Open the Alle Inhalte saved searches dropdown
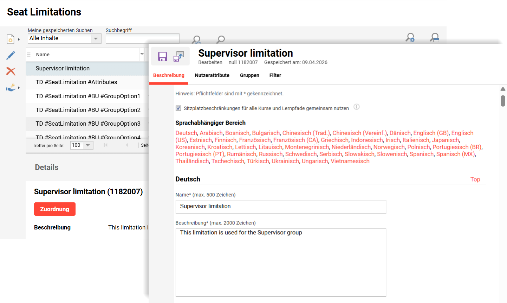 [x=96, y=38]
